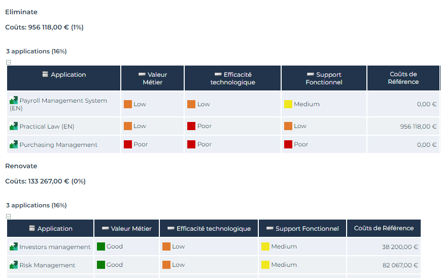The image size is (441, 278).
Task: Click the icon in Renovate Support Fonctionnel header
Action: (270, 228)
